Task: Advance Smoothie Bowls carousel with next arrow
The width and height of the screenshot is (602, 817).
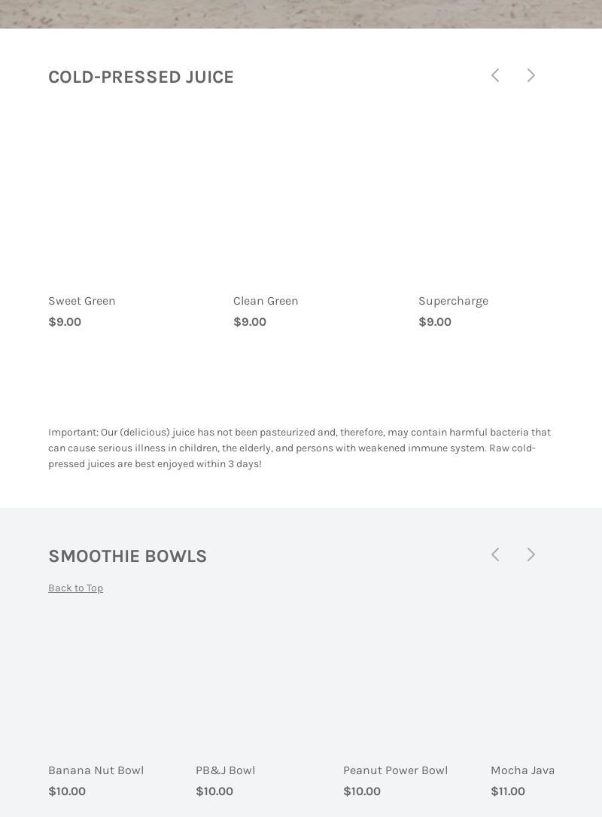Action: [531, 554]
